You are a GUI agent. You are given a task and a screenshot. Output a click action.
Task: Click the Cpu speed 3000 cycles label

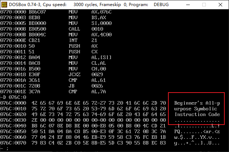click(x=70, y=5)
